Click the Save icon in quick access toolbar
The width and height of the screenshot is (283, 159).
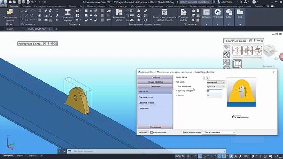19,2
